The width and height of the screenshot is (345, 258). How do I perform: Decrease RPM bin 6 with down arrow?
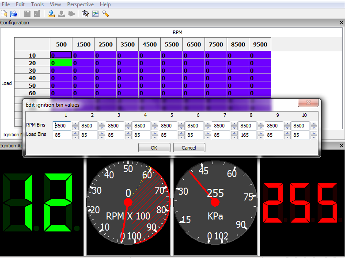point(208,128)
